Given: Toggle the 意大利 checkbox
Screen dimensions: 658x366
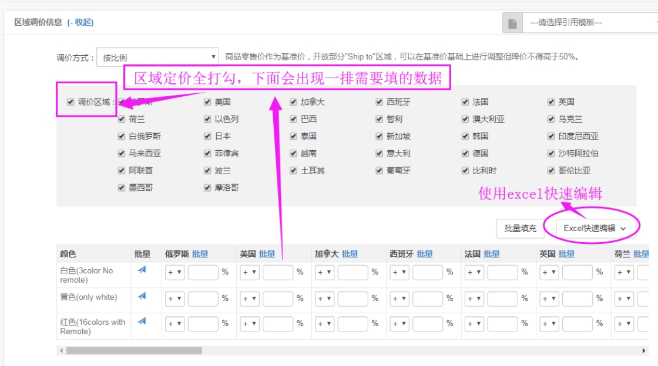Looking at the screenshot, I should pyautogui.click(x=380, y=153).
